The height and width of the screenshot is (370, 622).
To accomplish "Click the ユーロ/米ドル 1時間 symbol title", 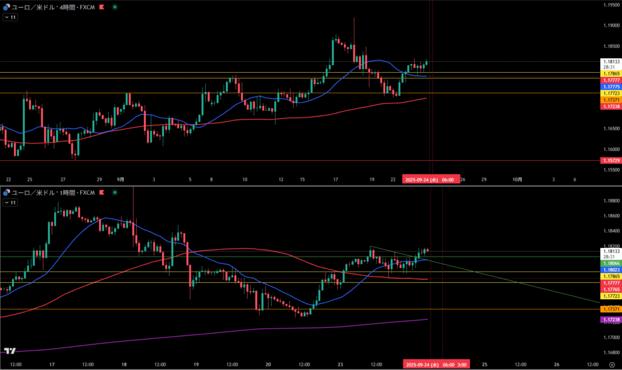I will pos(53,193).
